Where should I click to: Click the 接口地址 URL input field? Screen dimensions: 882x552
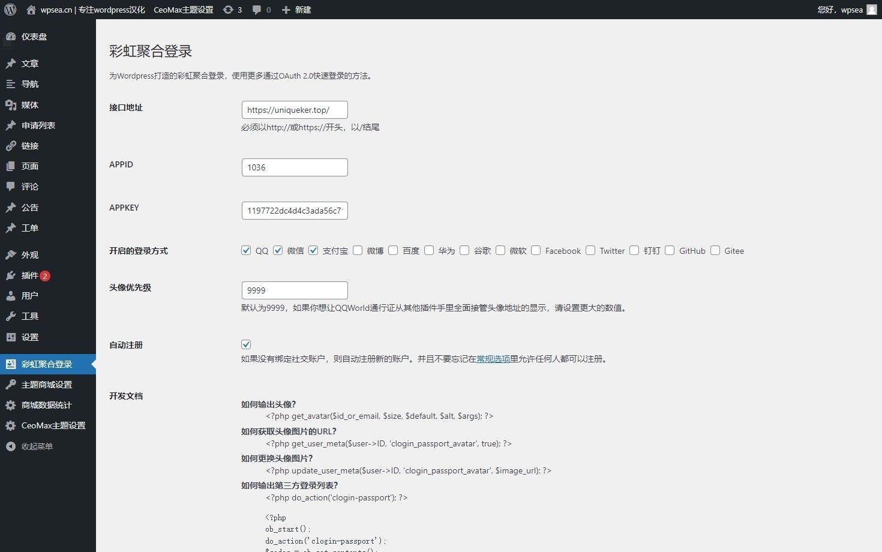coord(294,110)
